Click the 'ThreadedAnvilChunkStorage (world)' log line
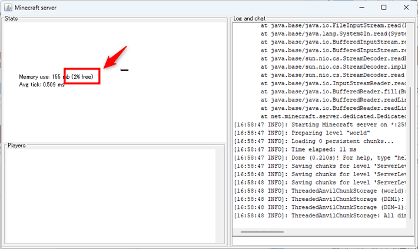Viewport: 418px width, 249px height. click(x=320, y=191)
